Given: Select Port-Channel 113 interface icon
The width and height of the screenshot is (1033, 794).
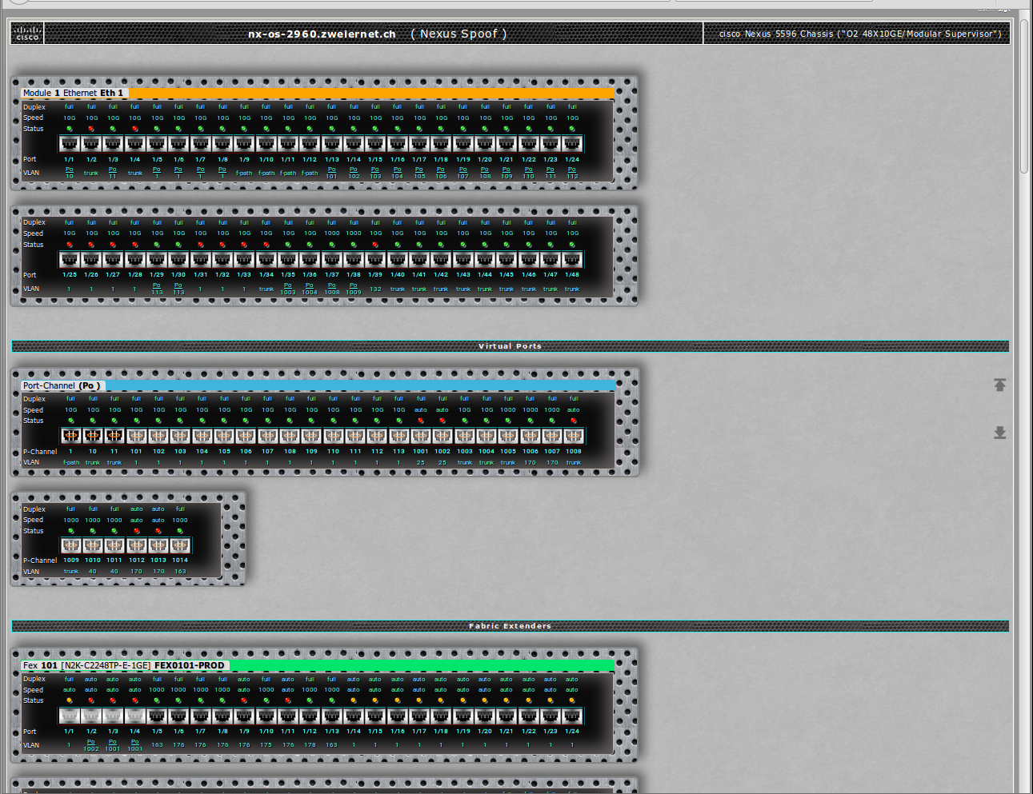Looking at the screenshot, I should click(x=398, y=436).
